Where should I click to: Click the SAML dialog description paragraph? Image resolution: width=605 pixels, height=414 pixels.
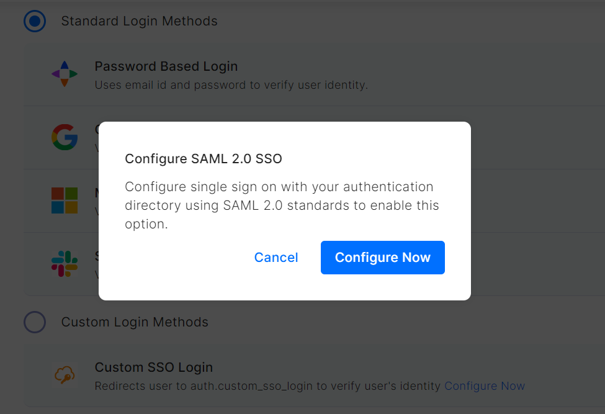point(282,205)
